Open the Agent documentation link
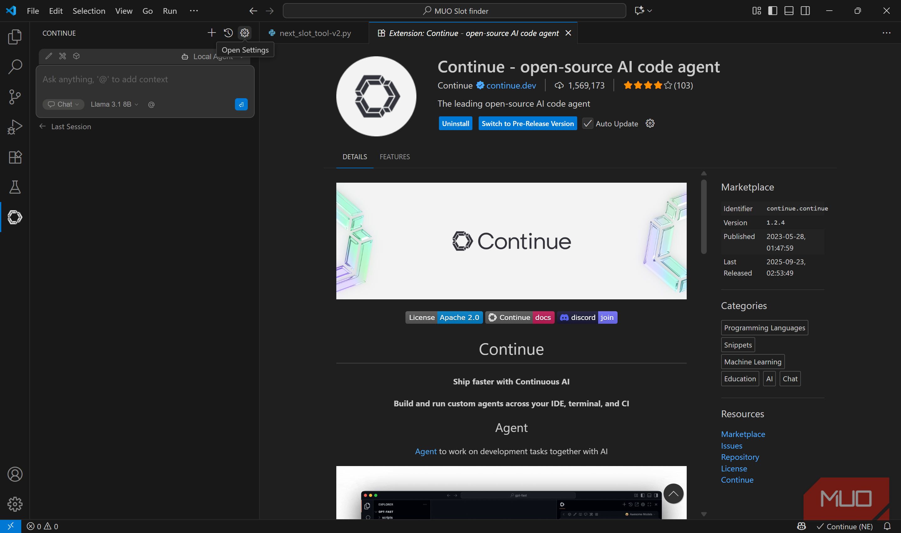Viewport: 901px width, 533px height. (x=425, y=451)
